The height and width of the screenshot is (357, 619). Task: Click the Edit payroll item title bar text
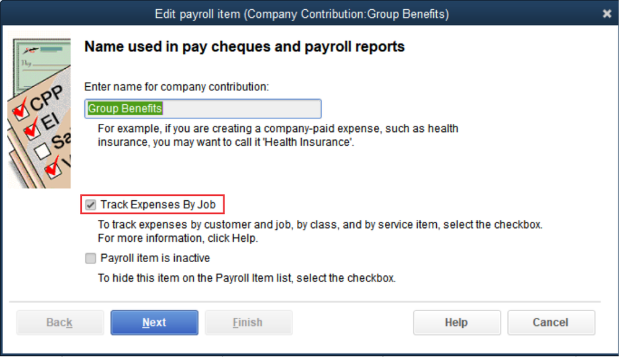[302, 14]
